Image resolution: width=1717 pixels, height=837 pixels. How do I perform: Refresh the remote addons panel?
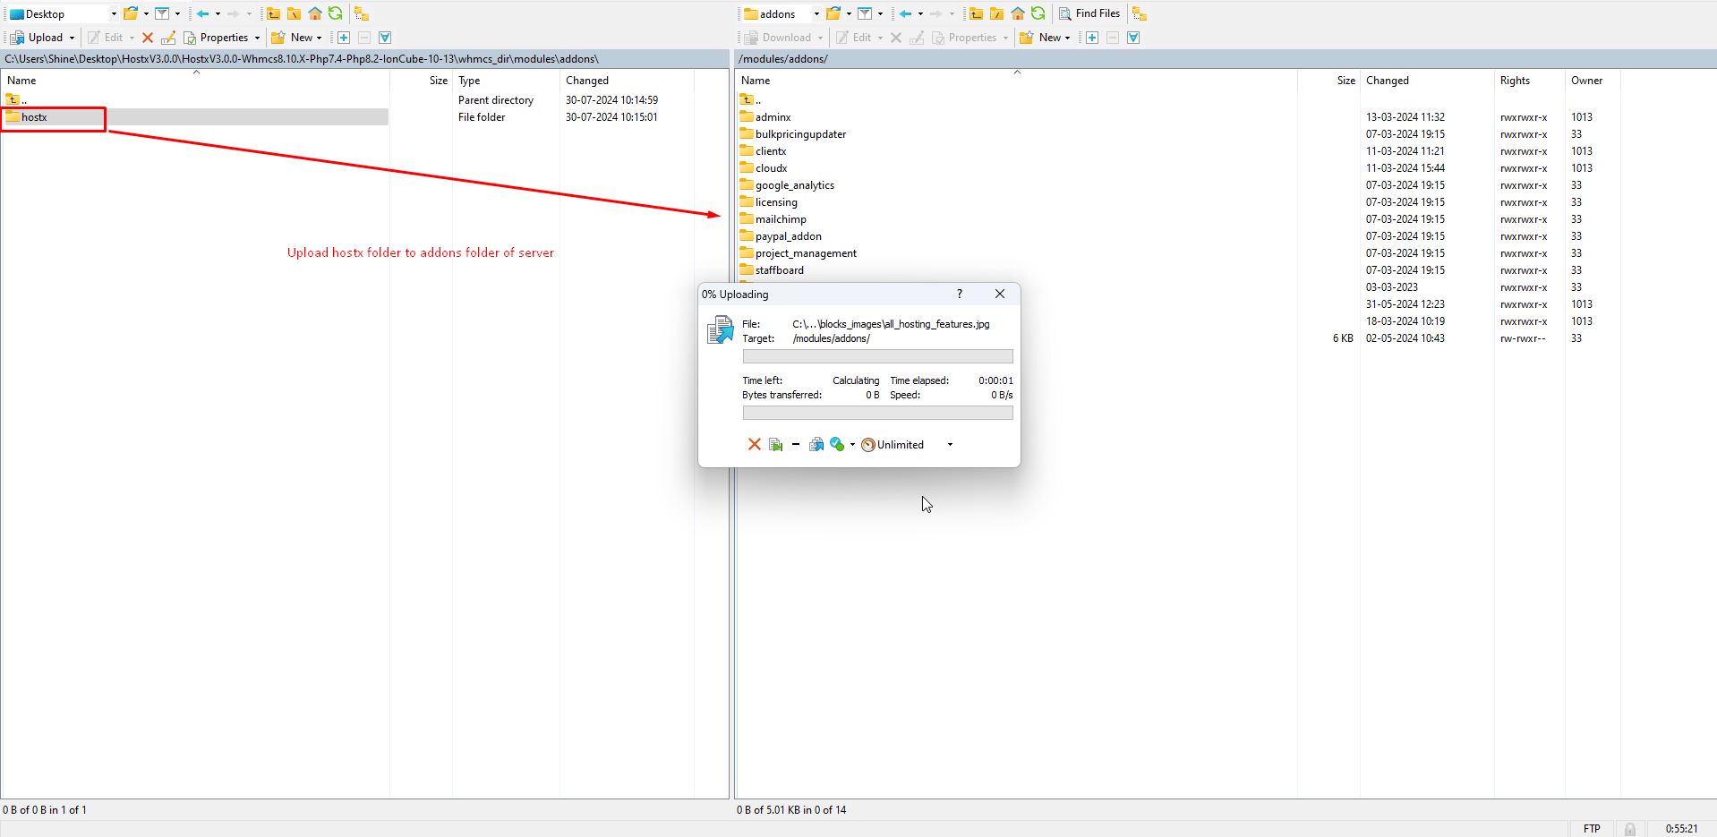click(1038, 13)
